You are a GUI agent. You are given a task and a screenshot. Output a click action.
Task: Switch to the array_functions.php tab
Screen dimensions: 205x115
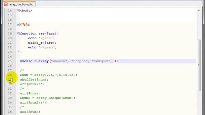pos(19,4)
